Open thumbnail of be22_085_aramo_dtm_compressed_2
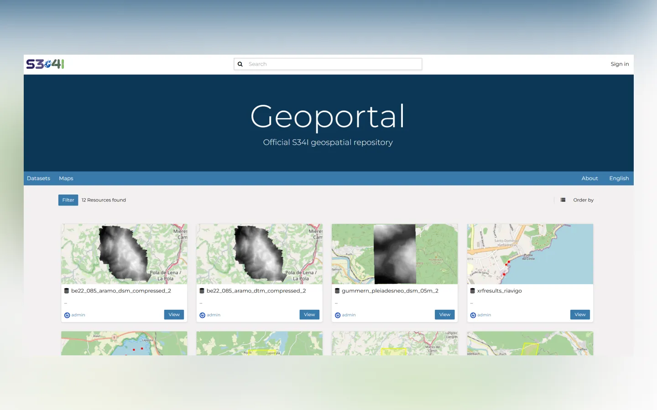657x410 pixels. (x=260, y=254)
